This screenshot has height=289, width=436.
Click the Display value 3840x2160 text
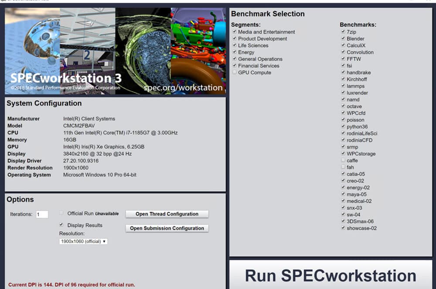click(x=97, y=154)
